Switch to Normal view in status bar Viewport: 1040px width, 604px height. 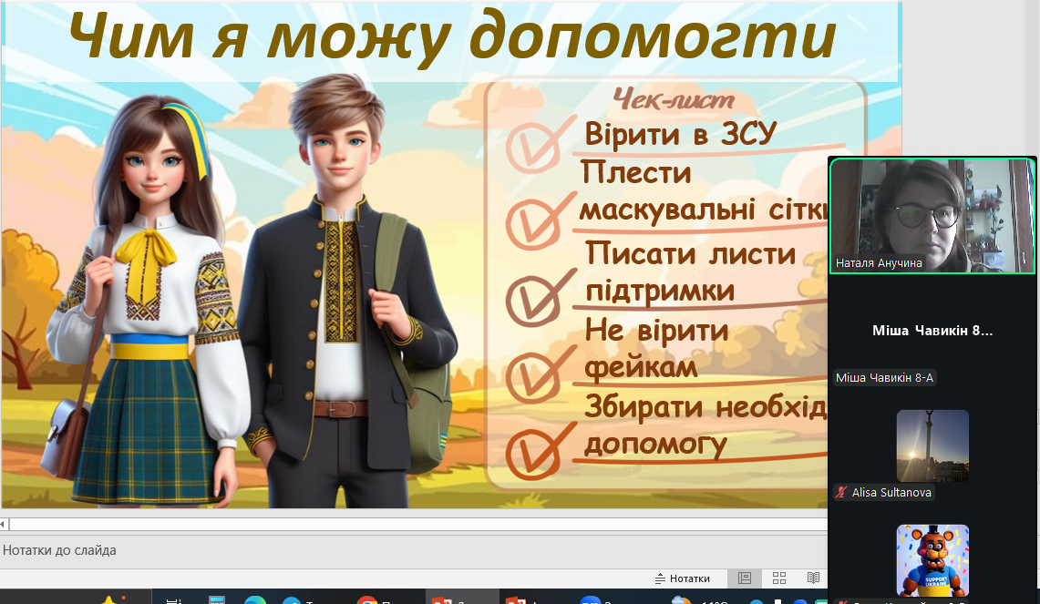[x=745, y=578]
